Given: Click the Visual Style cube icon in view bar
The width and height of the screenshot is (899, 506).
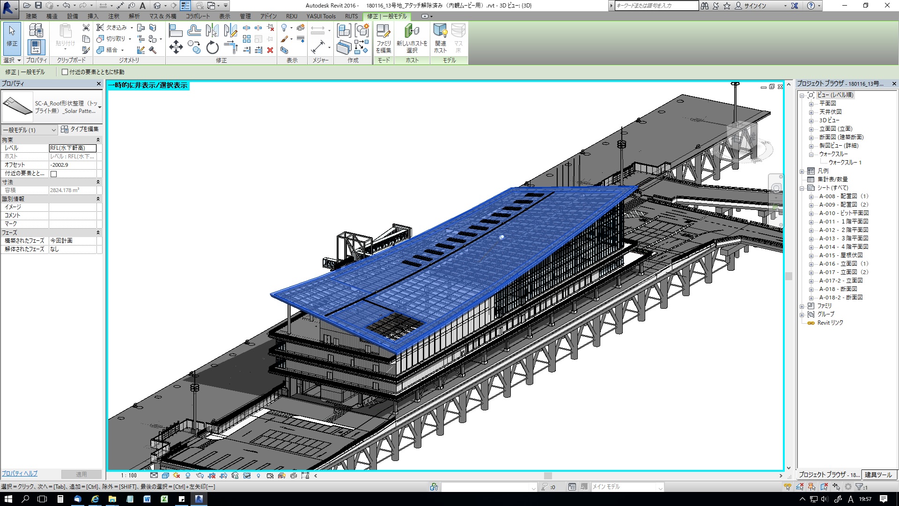Looking at the screenshot, I should [165, 476].
